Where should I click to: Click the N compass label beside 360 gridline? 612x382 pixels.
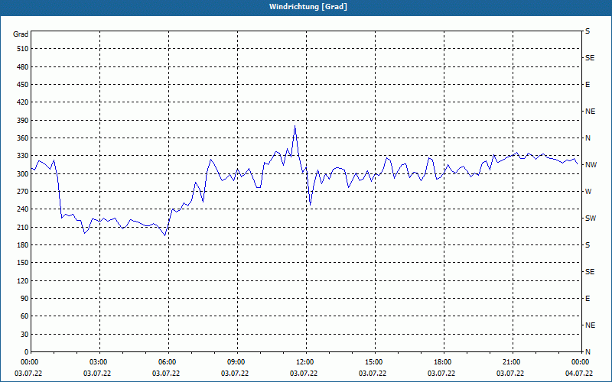(588, 138)
